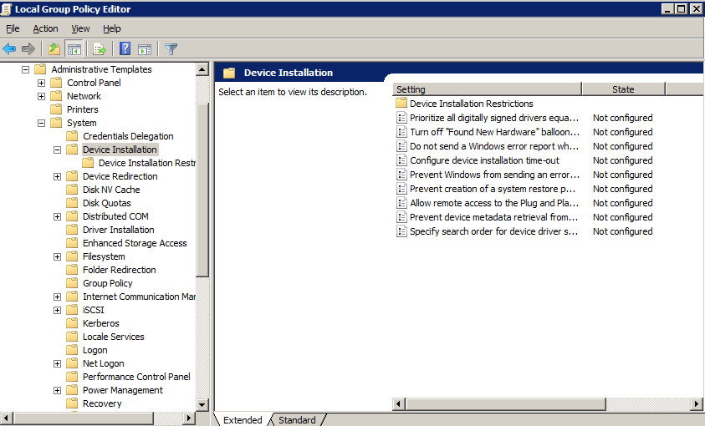
Task: Click policy icon beside Turn off Found New Hardware
Action: (x=401, y=132)
